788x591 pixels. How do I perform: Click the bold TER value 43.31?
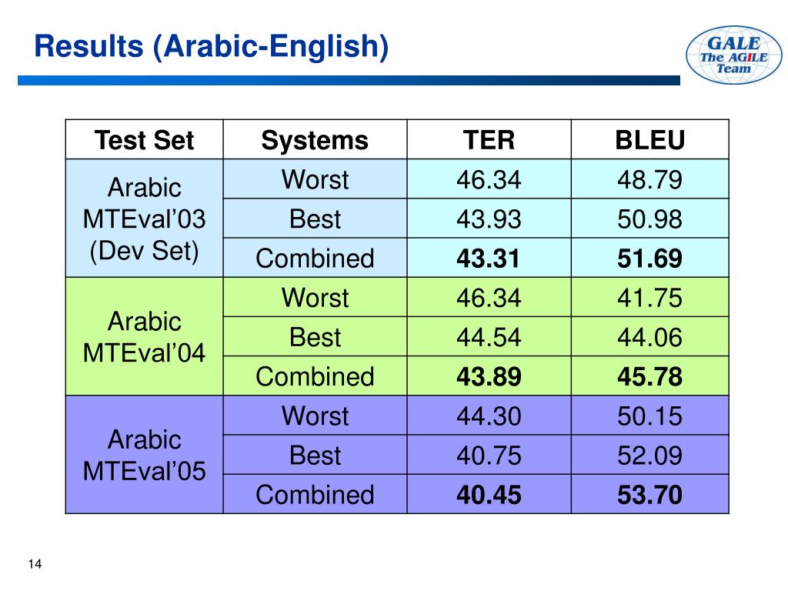tap(488, 259)
